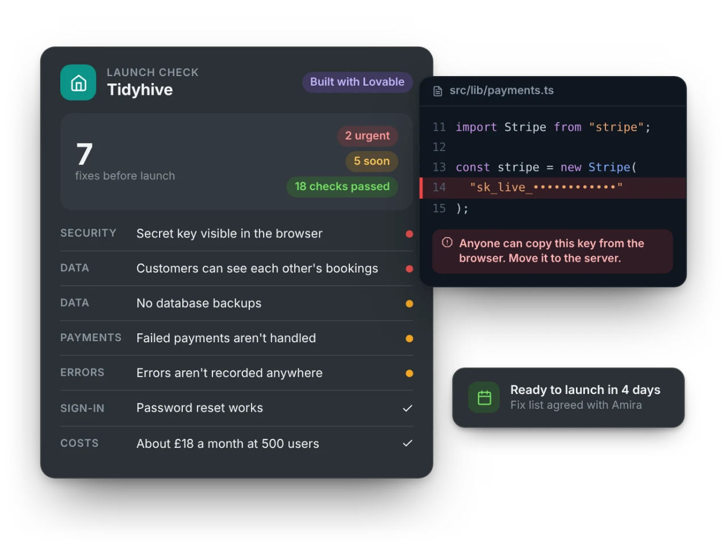Screen dimensions: 727x545
Task: Click the SIGN-IN category label
Action: pyautogui.click(x=82, y=408)
